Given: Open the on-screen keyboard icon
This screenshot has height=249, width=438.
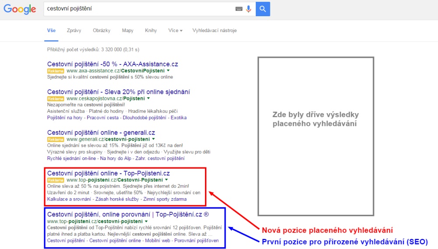Looking at the screenshot, I should (239, 9).
